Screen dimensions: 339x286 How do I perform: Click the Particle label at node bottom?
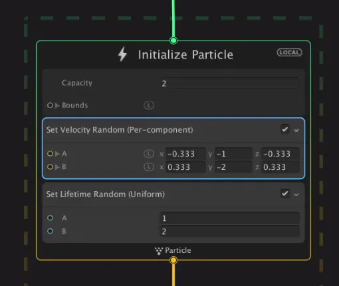click(x=178, y=250)
